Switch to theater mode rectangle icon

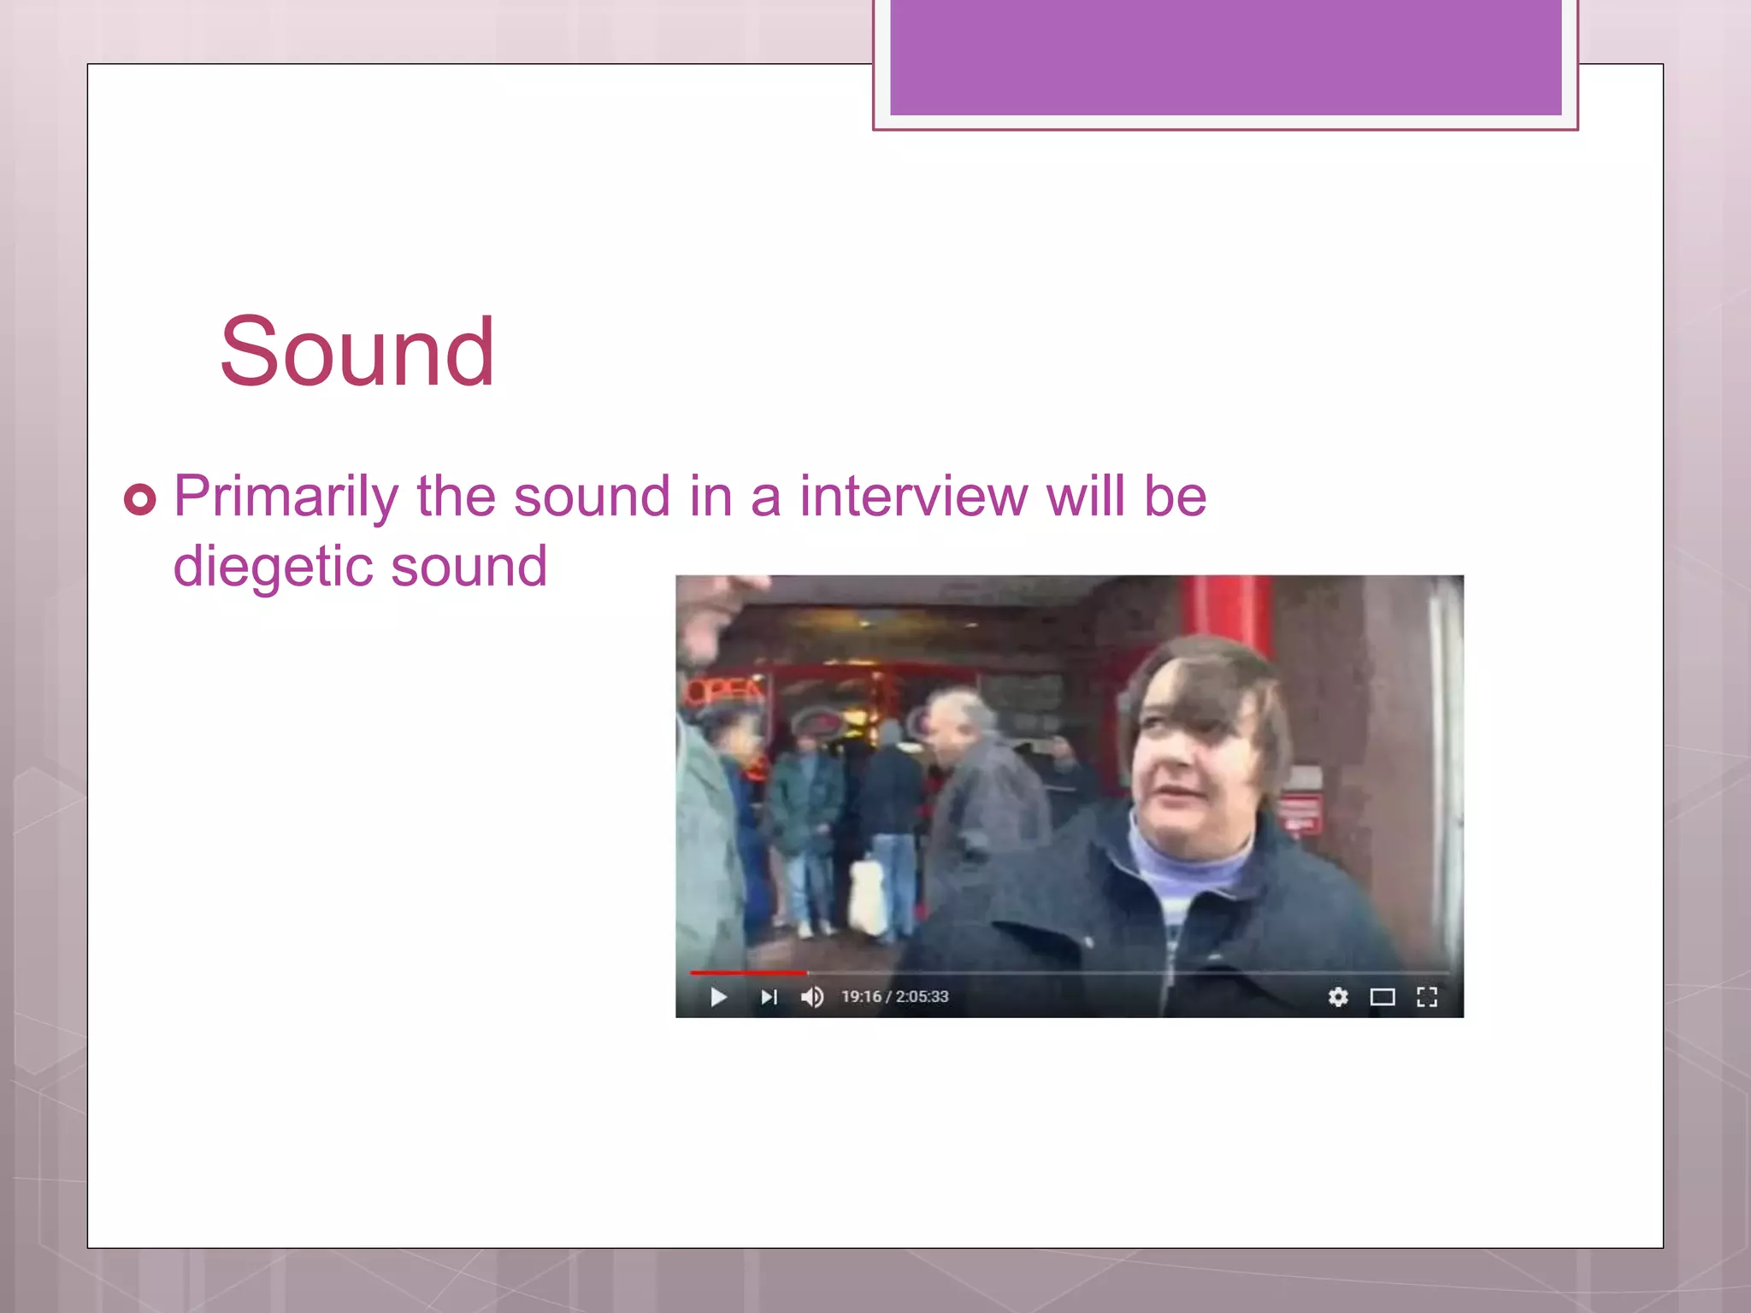tap(1383, 997)
